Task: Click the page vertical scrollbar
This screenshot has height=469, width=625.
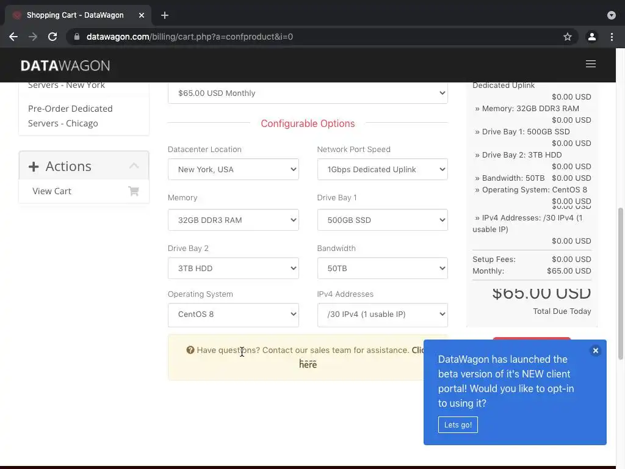Action: 620,283
